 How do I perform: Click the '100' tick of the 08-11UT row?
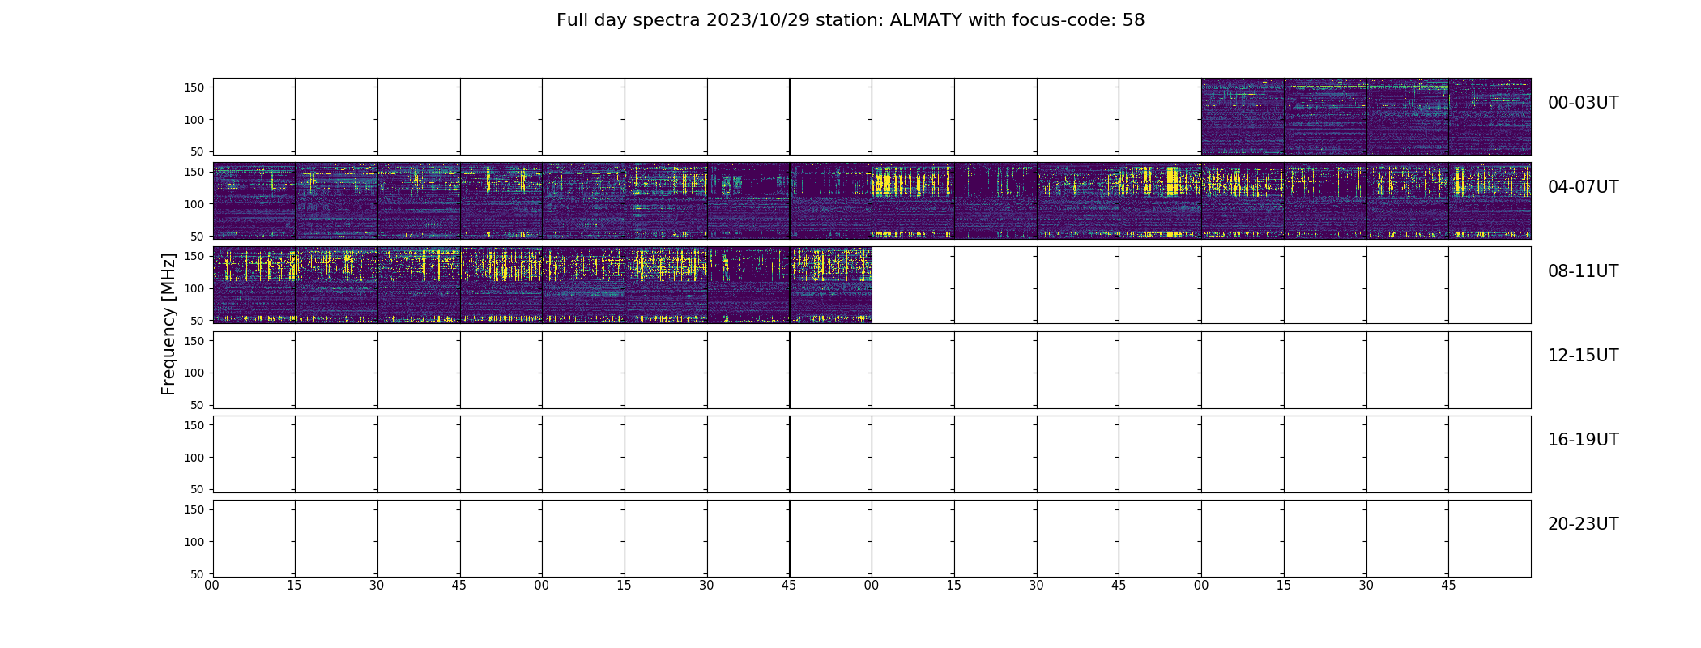click(194, 288)
